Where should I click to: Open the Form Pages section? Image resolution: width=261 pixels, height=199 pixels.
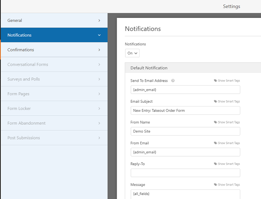54,94
